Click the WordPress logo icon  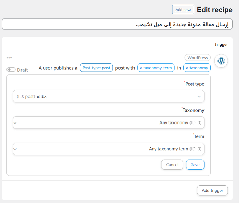pos(221,61)
